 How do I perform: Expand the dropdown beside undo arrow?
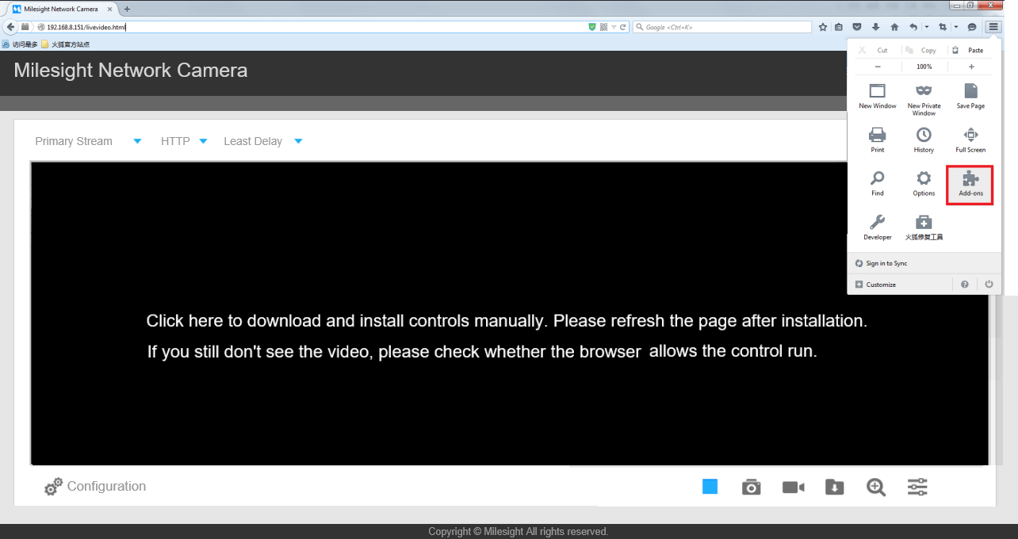[x=926, y=27]
